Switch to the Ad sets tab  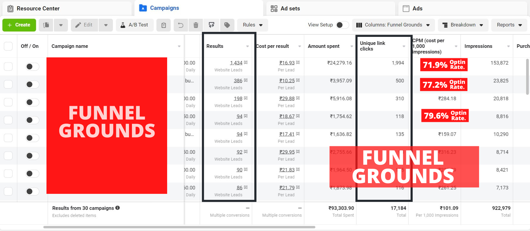(331, 9)
